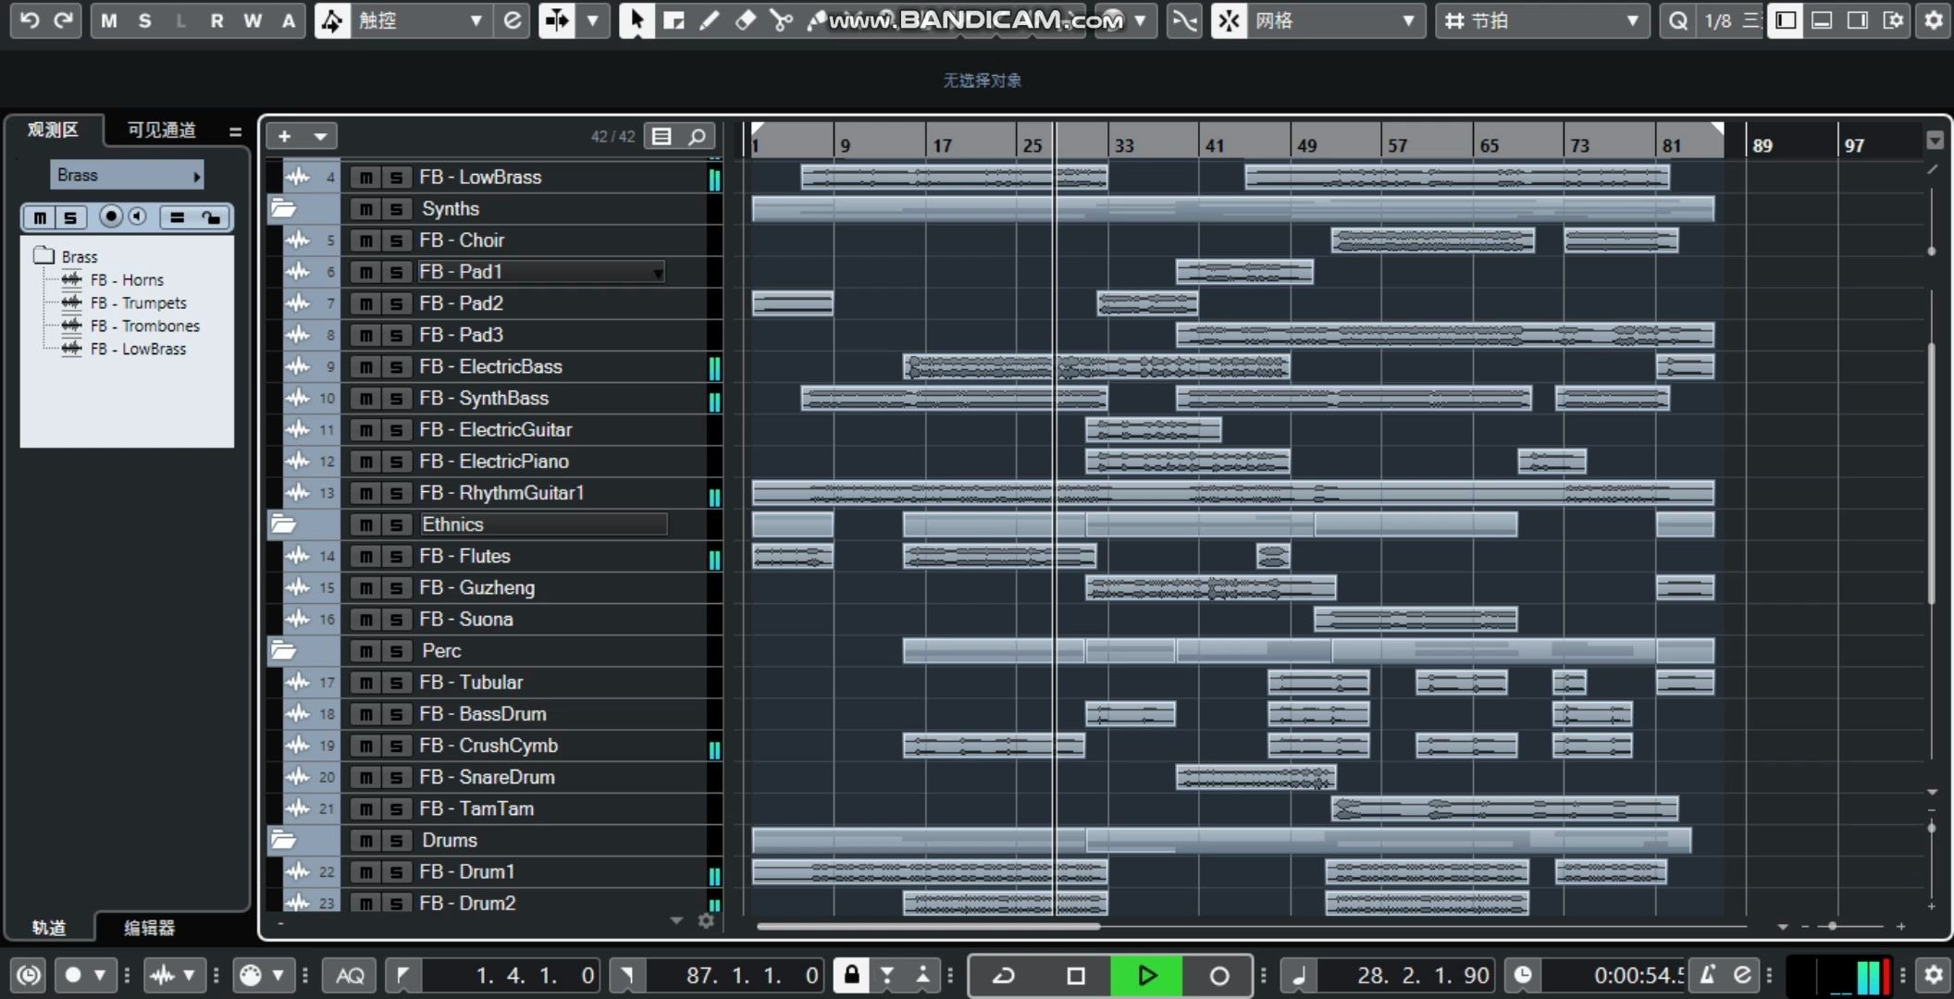Screen dimensions: 1954x999
Task: Switch to the 可见通道 tab
Action: click(x=162, y=129)
